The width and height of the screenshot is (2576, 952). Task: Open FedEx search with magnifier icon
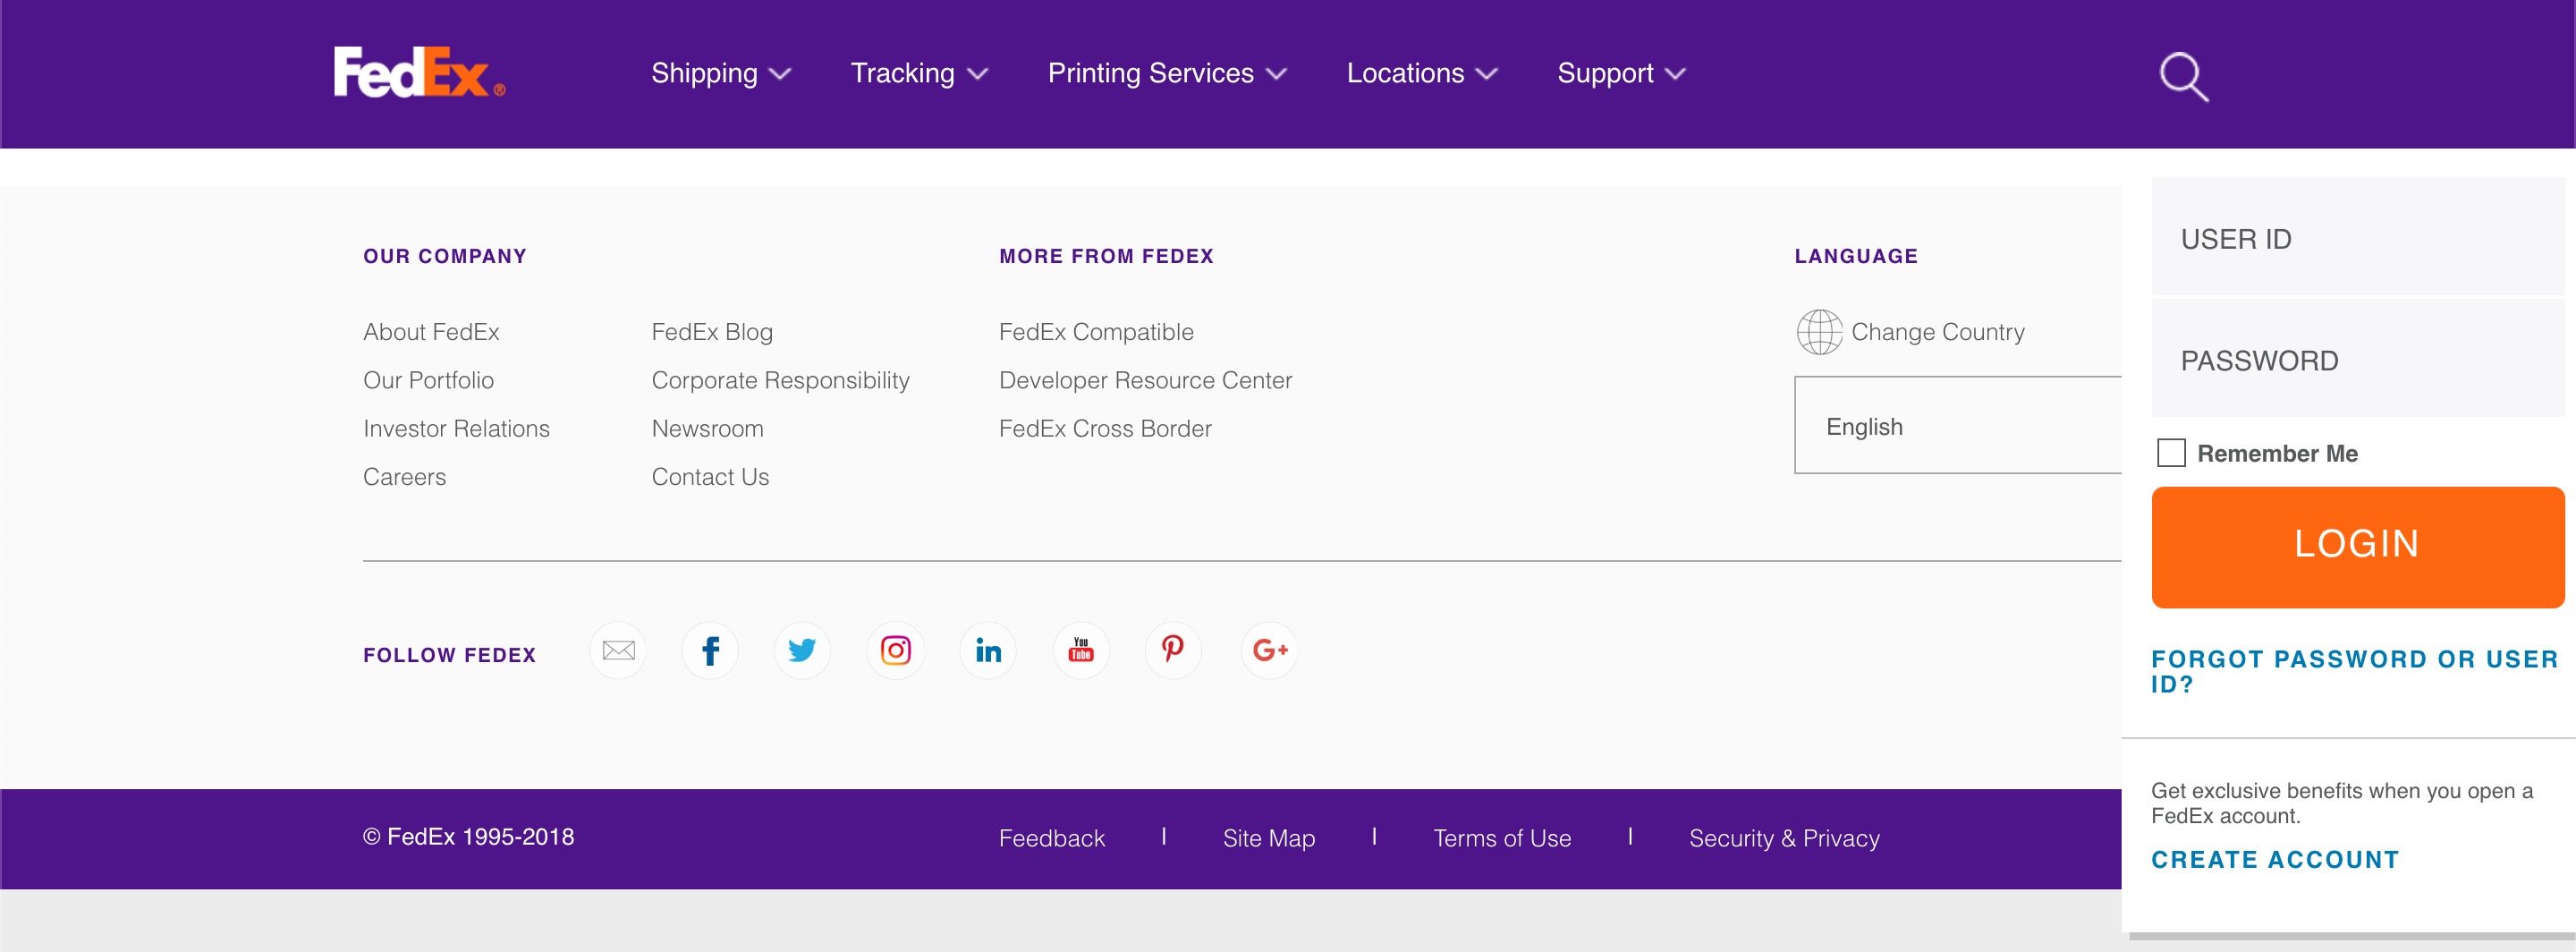pyautogui.click(x=2184, y=74)
